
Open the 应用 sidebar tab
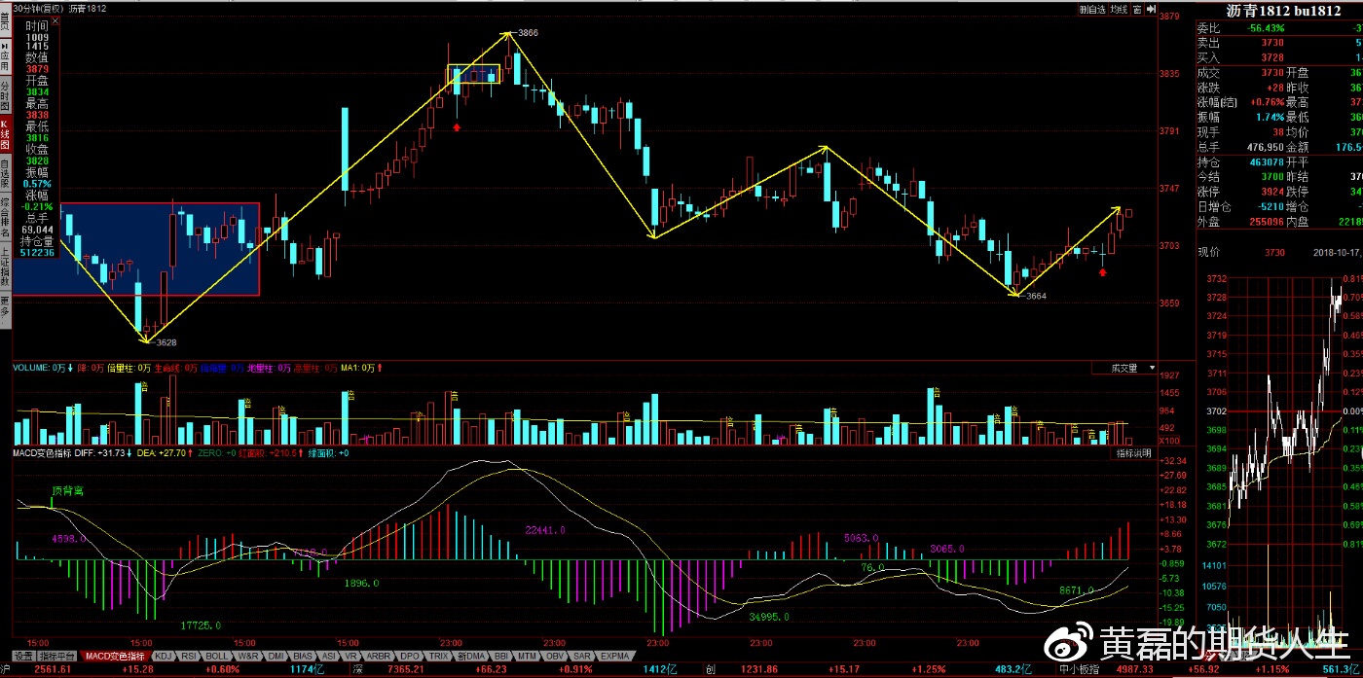(5, 58)
